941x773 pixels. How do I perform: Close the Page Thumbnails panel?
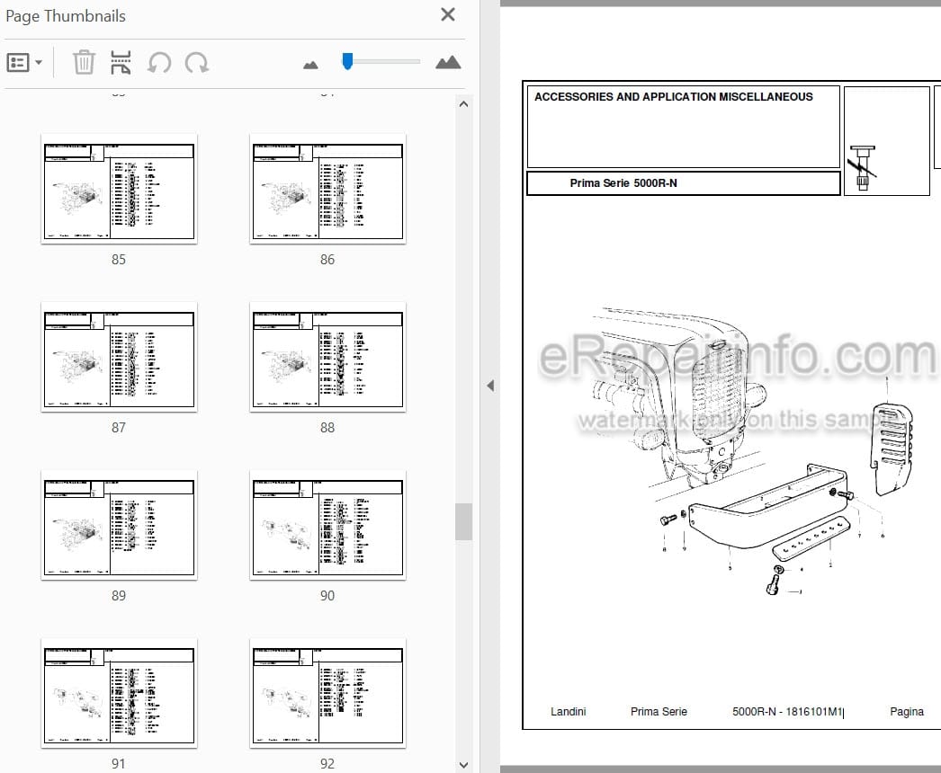[x=448, y=14]
